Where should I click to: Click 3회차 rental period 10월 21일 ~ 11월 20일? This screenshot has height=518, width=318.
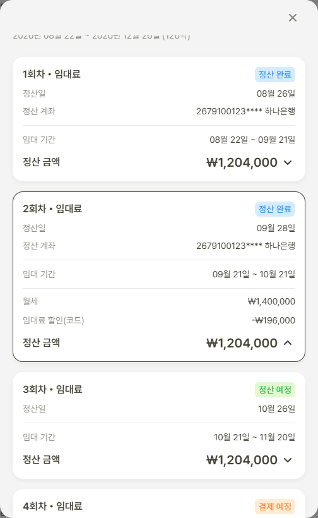[254, 437]
